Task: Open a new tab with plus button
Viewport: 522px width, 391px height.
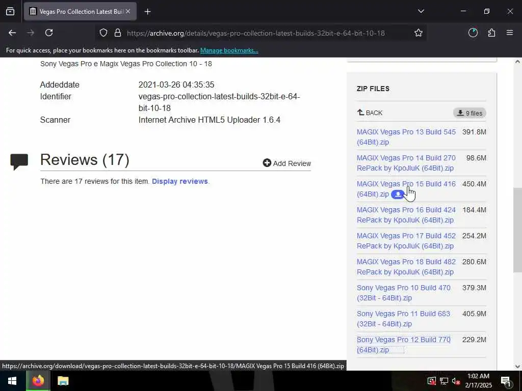Action: click(x=147, y=12)
